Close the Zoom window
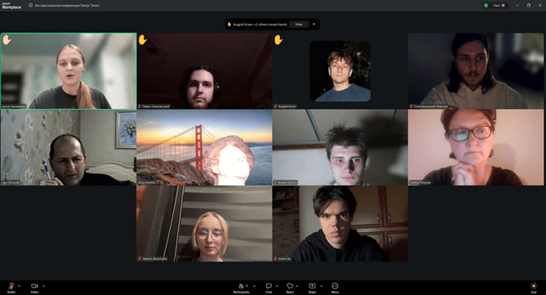Screen dimensions: 546x295 [540, 6]
